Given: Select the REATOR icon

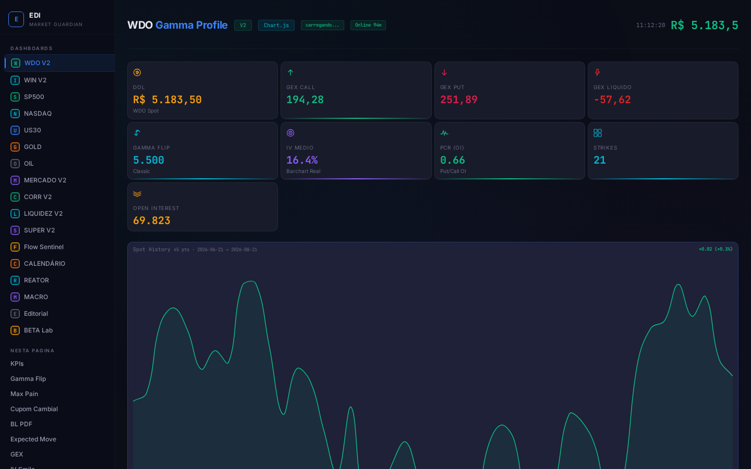Looking at the screenshot, I should (15, 280).
